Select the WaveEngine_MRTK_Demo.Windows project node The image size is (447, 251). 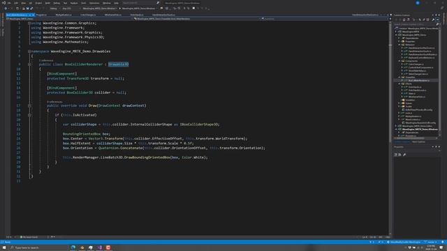pyautogui.click(x=420, y=129)
